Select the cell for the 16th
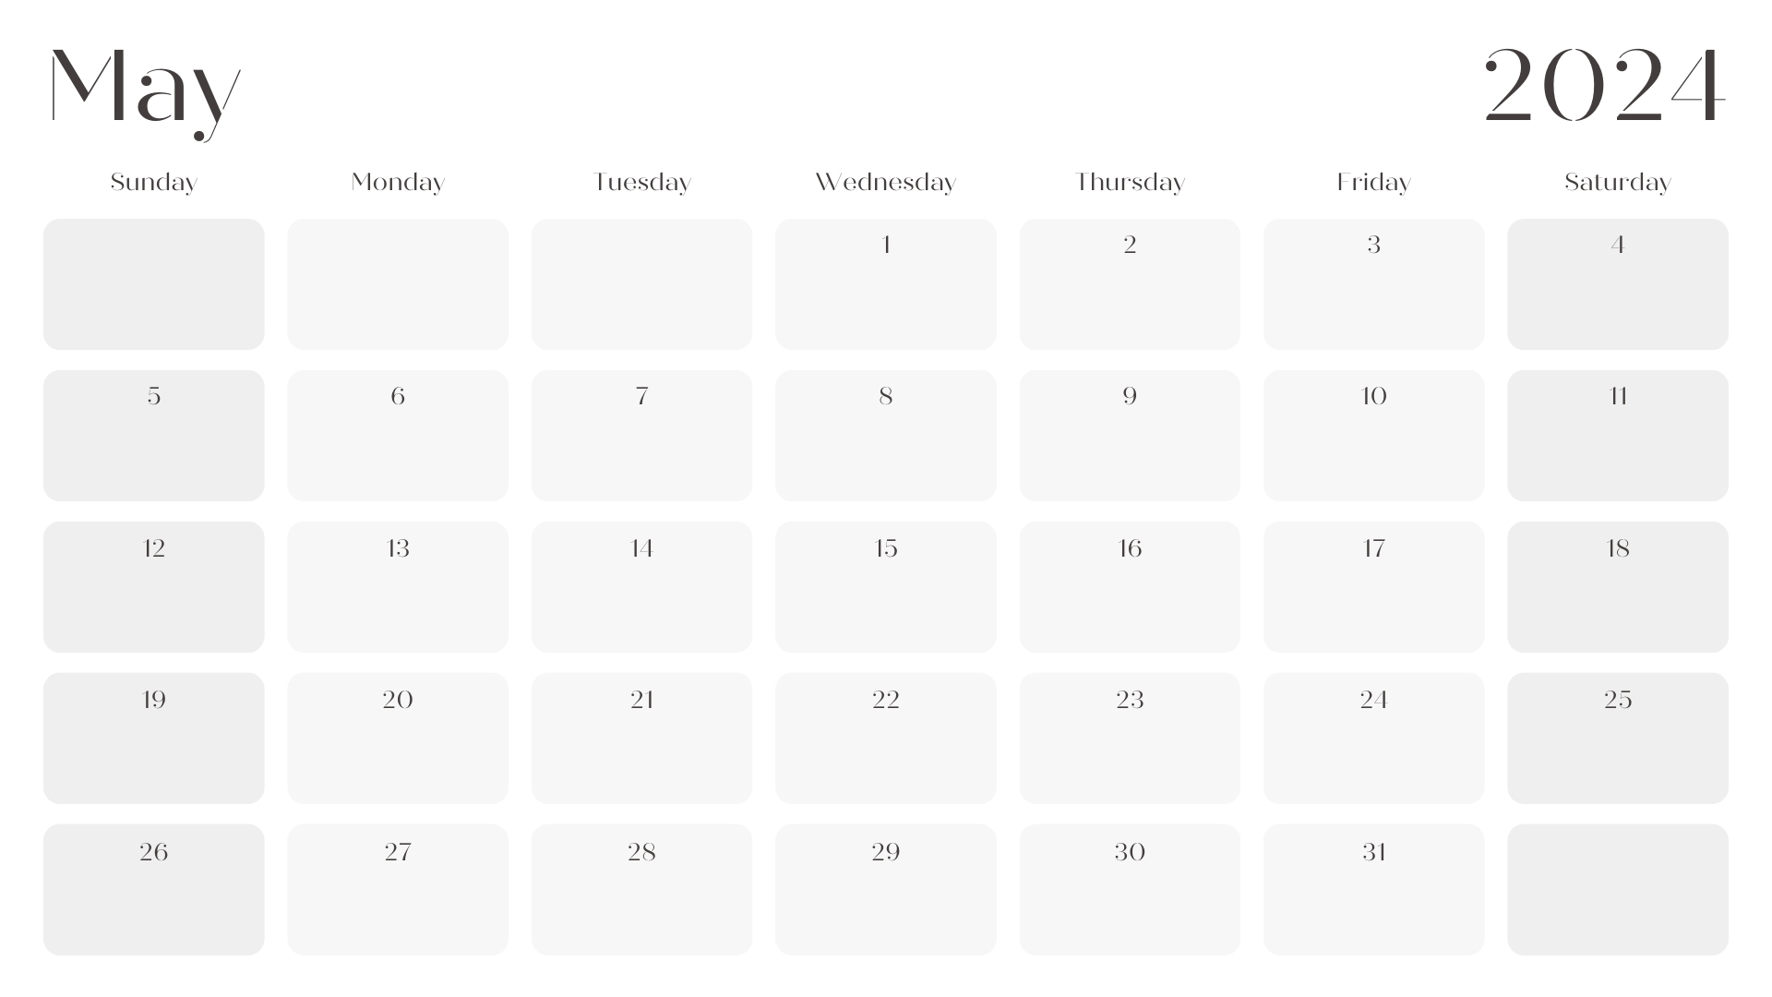This screenshot has height=997, width=1772. tap(1130, 587)
